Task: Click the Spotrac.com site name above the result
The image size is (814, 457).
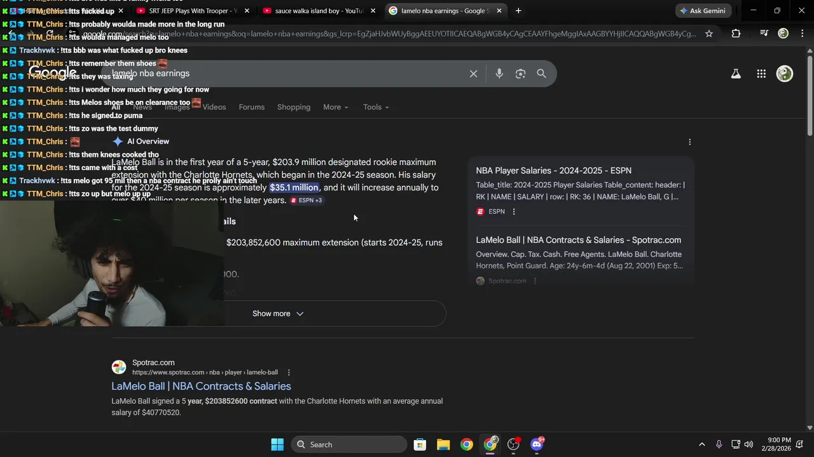Action: (x=153, y=363)
